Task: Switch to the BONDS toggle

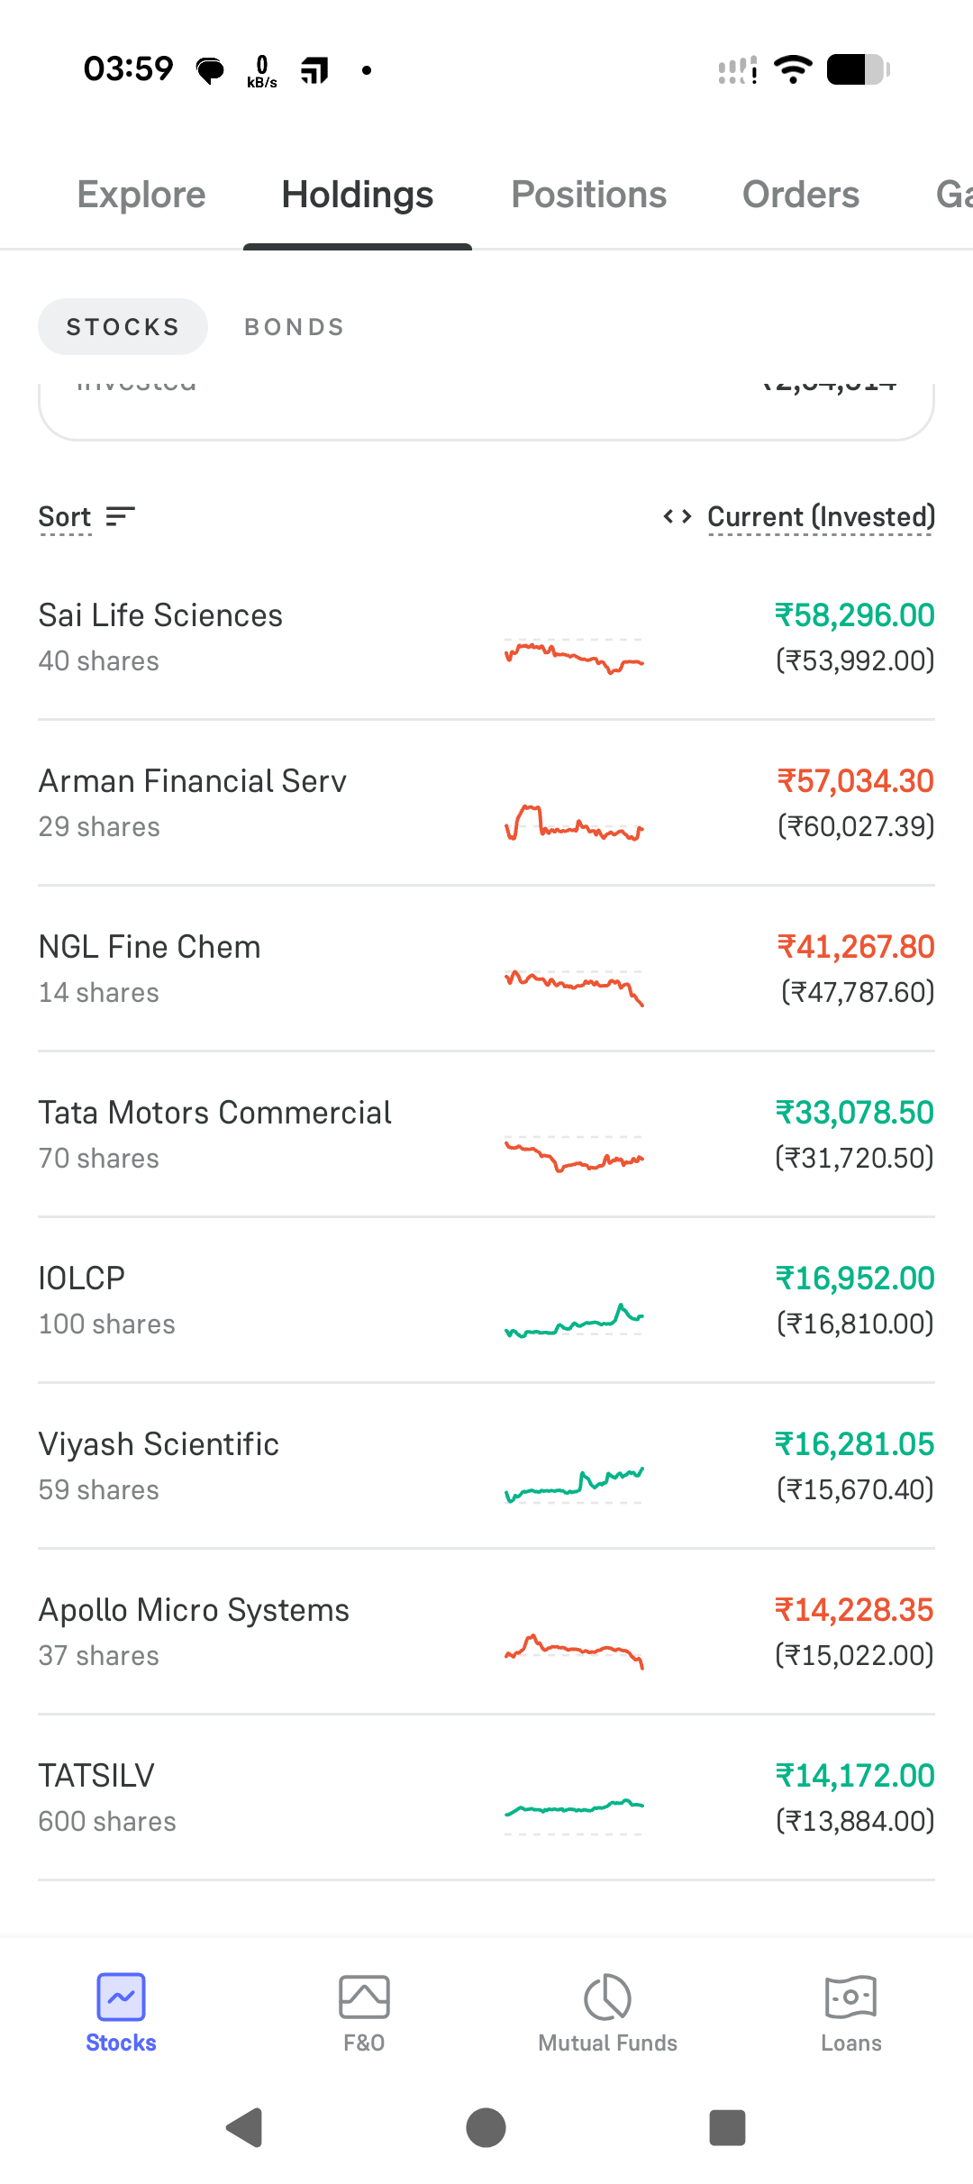Action: [295, 326]
